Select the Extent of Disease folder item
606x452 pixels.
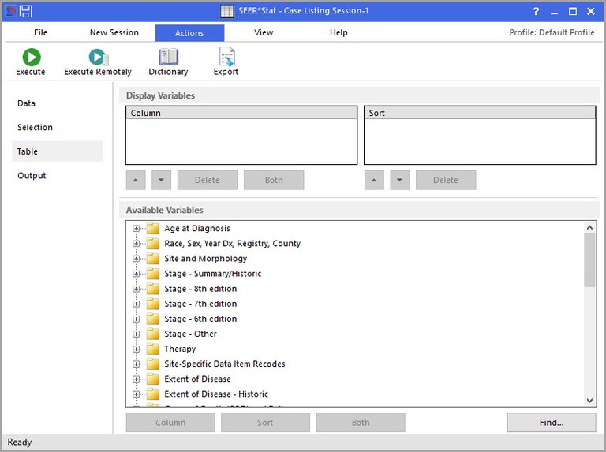197,379
